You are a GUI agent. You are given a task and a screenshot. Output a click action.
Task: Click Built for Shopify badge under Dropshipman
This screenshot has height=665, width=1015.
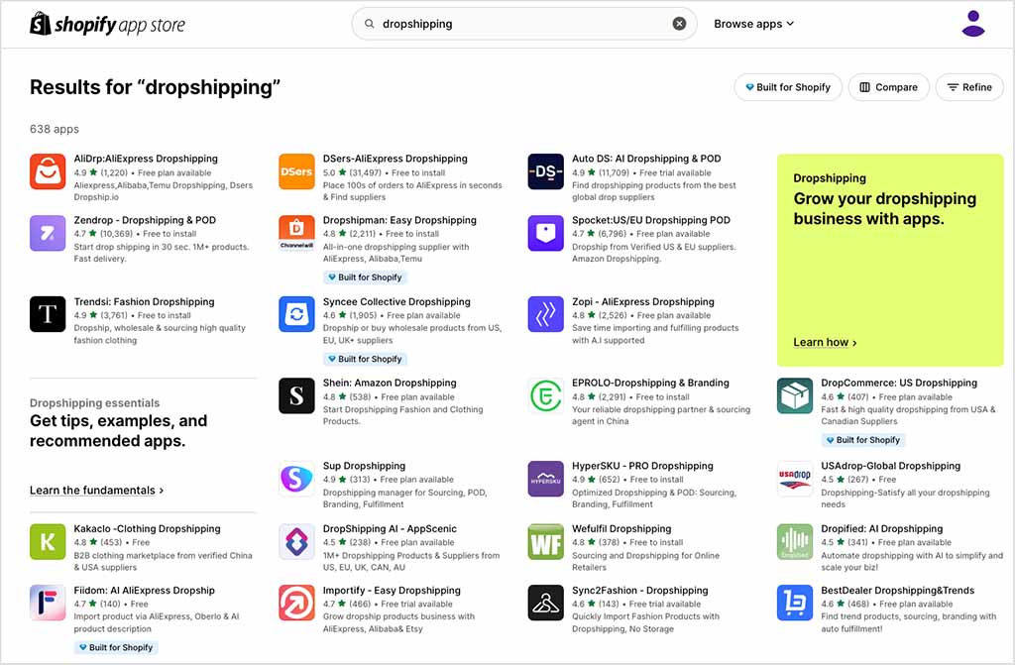point(365,277)
